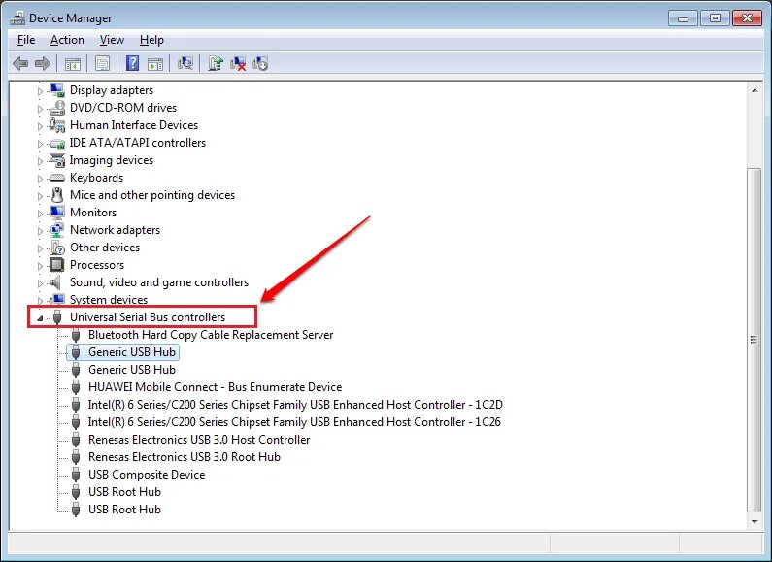Click the Sound controllers speaker icon
Image resolution: width=772 pixels, height=562 pixels.
[x=55, y=282]
